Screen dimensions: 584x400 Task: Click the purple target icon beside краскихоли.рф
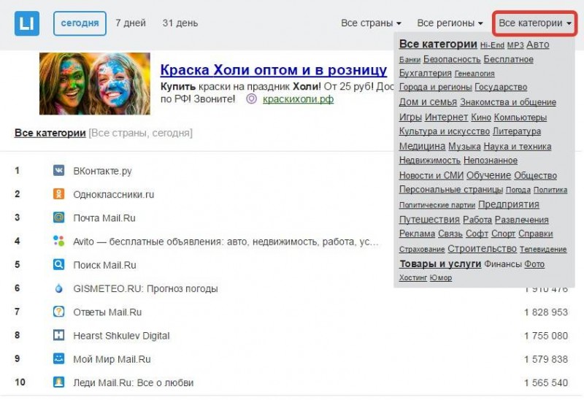pos(251,99)
